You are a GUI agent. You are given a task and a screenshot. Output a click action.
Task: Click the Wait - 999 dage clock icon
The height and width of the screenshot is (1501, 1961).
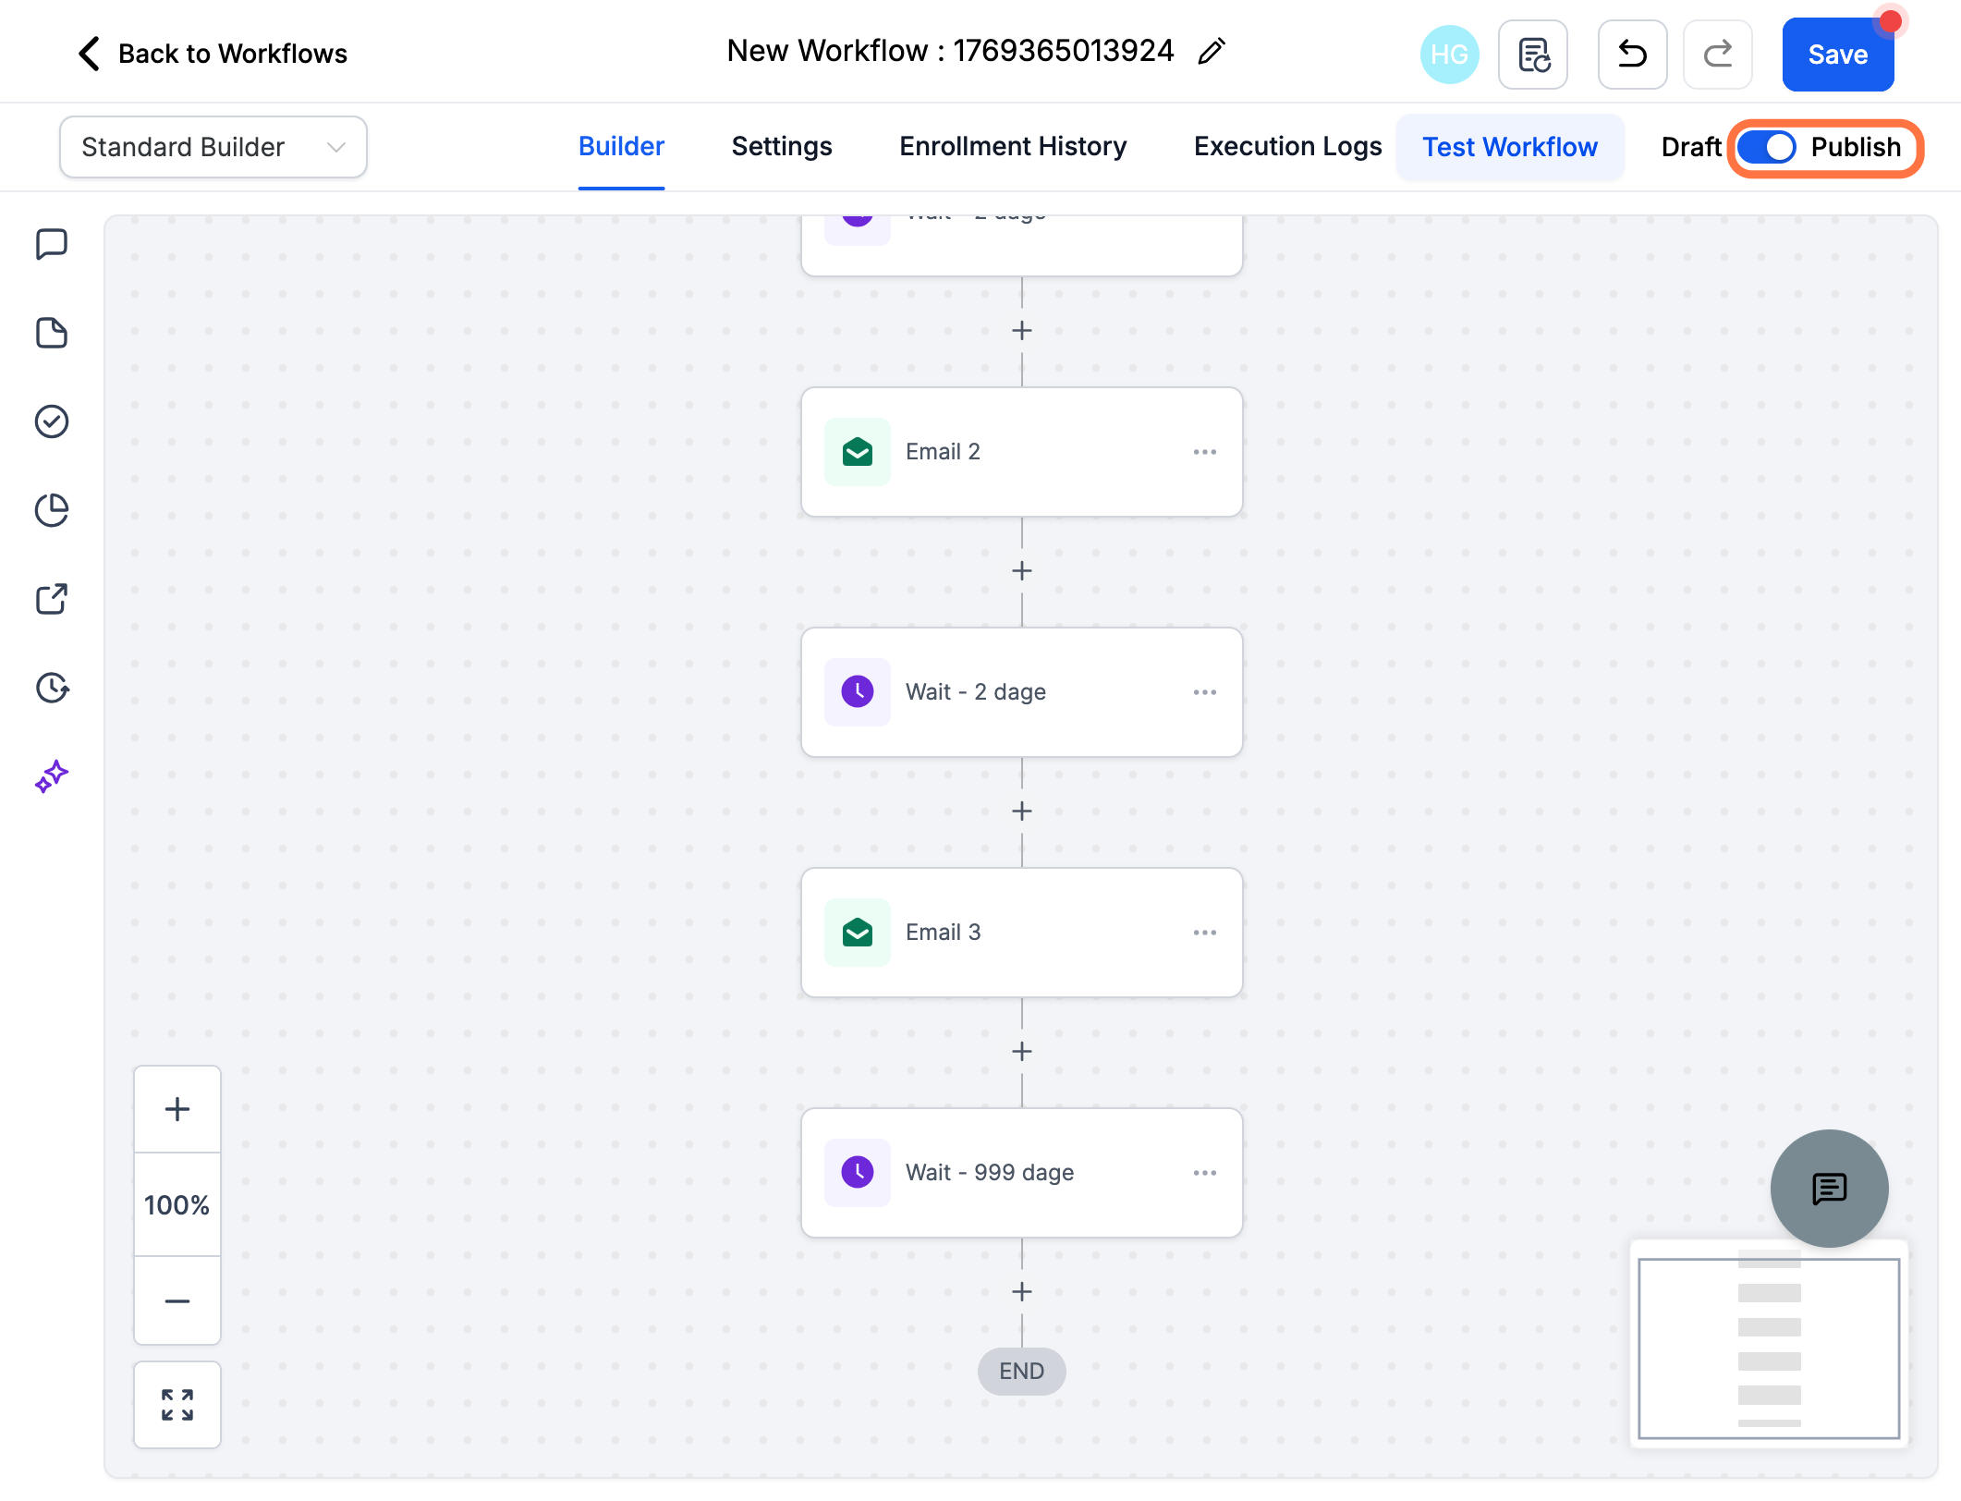(858, 1173)
